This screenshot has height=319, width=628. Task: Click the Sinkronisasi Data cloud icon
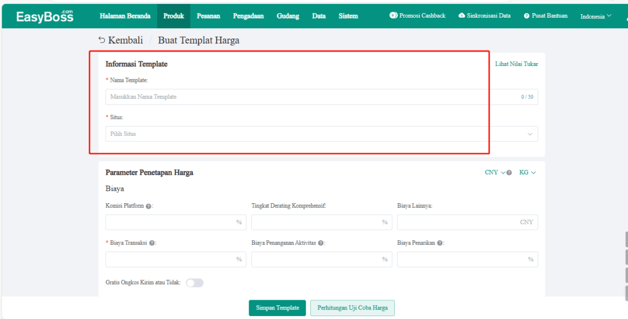(462, 15)
